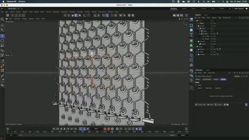The image size is (249, 140).
Task: Click the Attributes back arrow
Action: (229, 73)
